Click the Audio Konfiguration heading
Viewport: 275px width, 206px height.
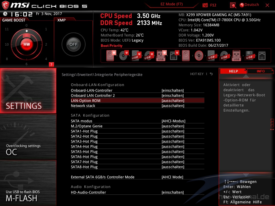coord(91,187)
